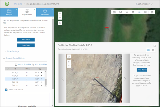The image size is (160, 107).
Task: Switch to the Project tab
Action: point(9,11)
